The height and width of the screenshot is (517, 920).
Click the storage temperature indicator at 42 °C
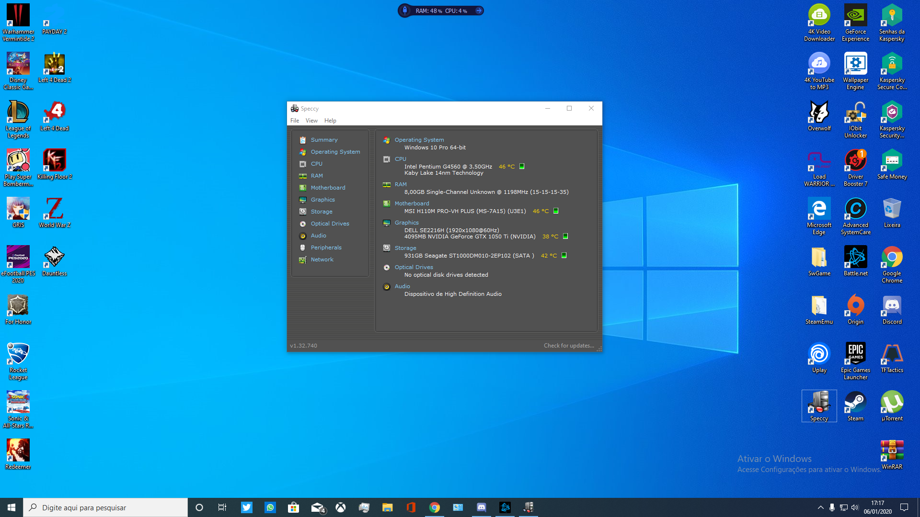click(564, 255)
